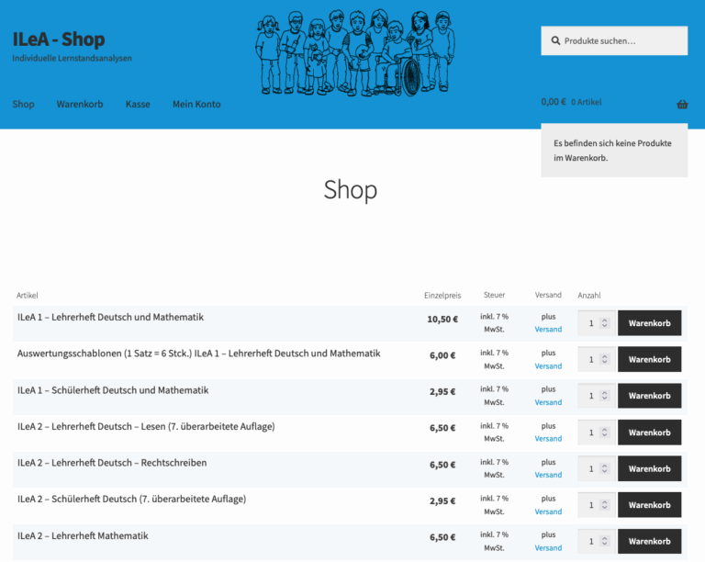Type in the 'Produkte suchen' search field
705x562 pixels.
[x=620, y=41]
